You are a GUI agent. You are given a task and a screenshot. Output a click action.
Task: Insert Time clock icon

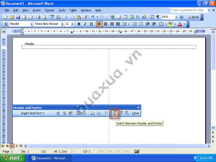tap(84, 113)
